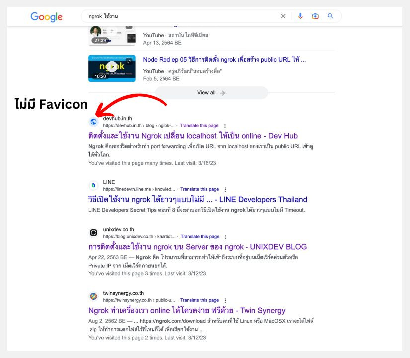Open more options for twinsynergy.co.th result
The width and height of the screenshot is (410, 358).
[225, 300]
